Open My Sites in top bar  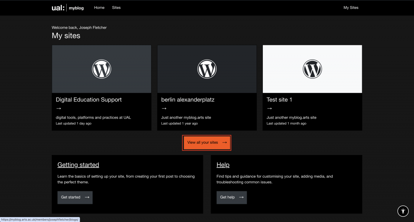(351, 8)
